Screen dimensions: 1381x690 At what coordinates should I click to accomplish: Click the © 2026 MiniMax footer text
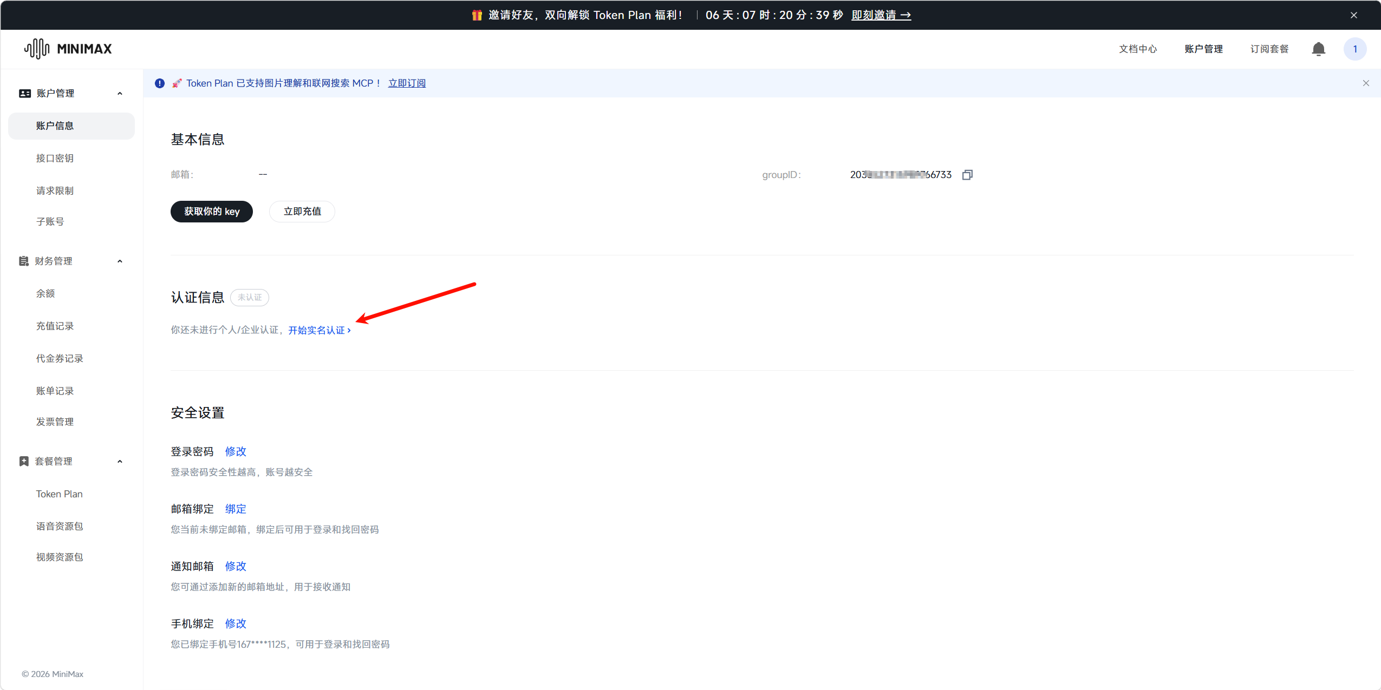click(x=53, y=674)
